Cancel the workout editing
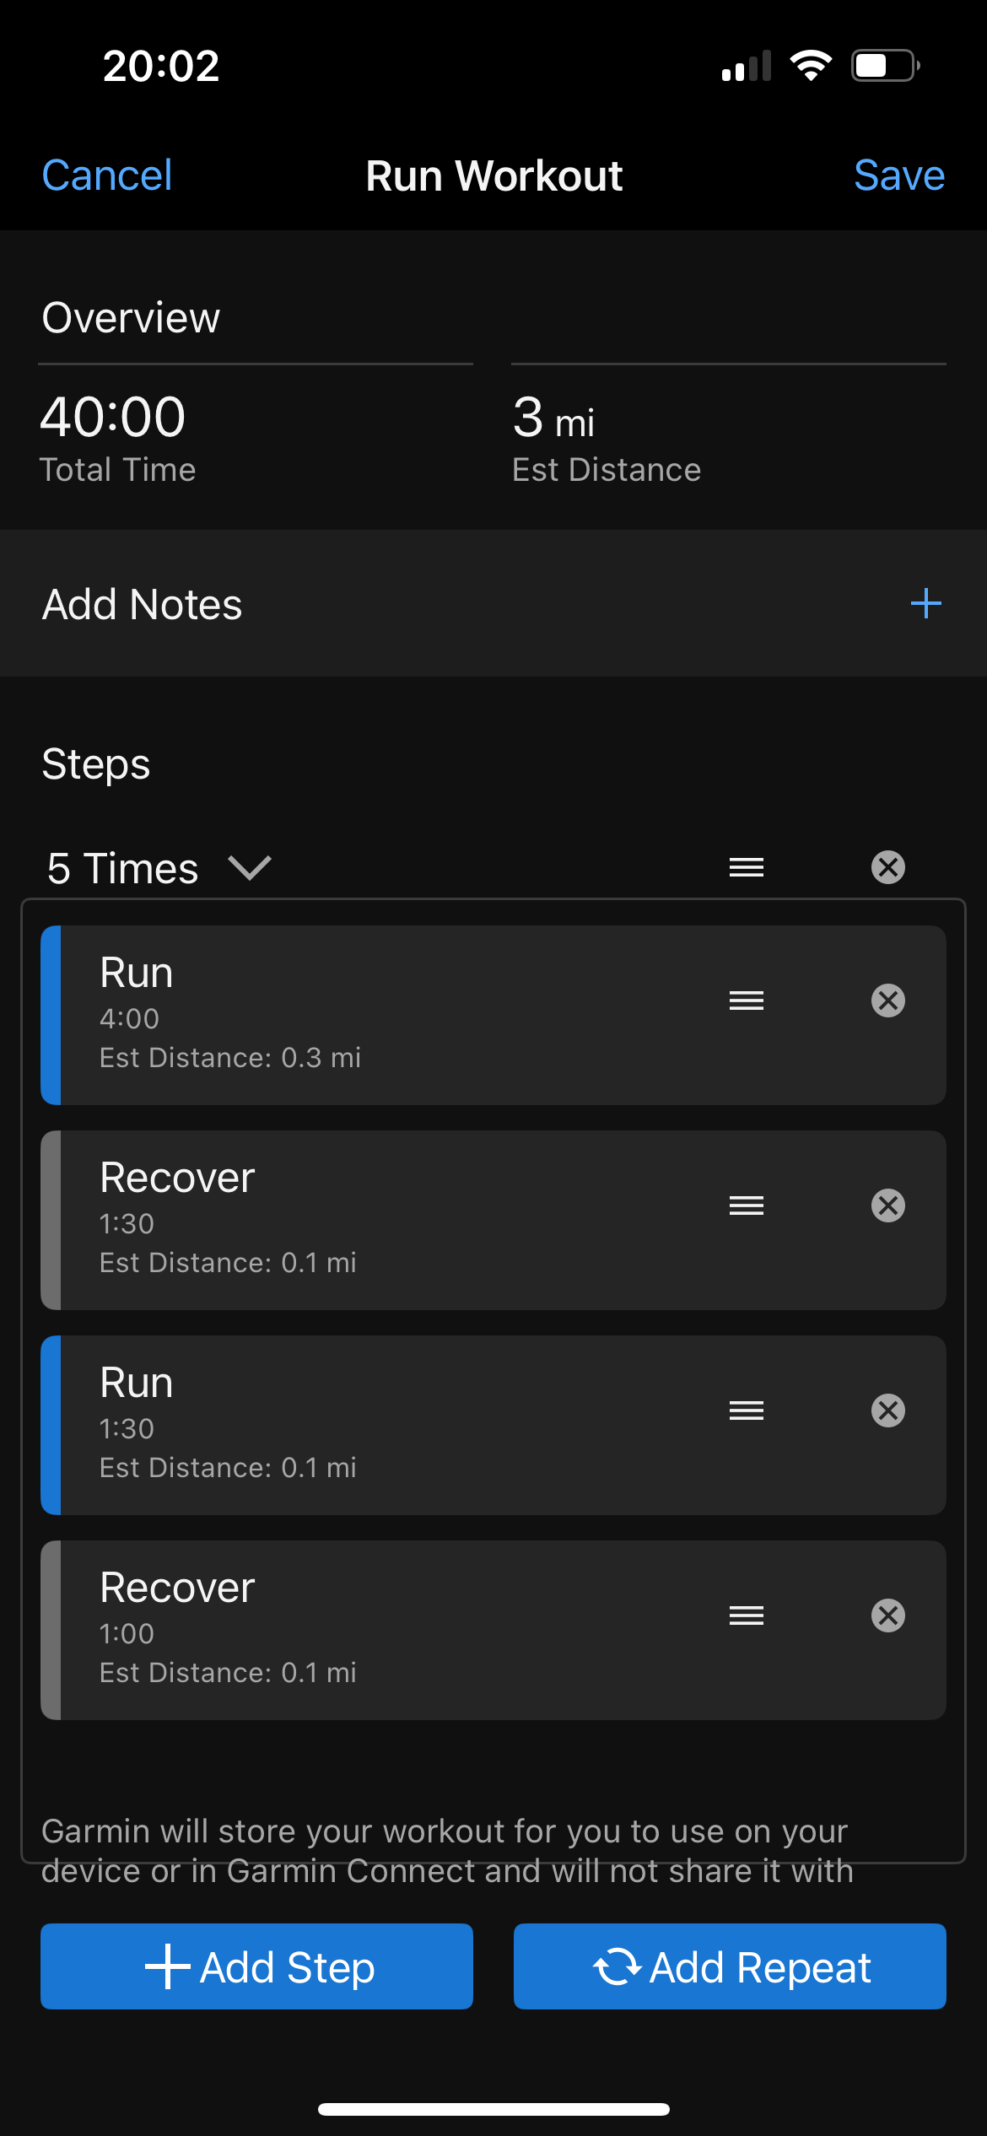Viewport: 987px width, 2136px height. [x=107, y=175]
